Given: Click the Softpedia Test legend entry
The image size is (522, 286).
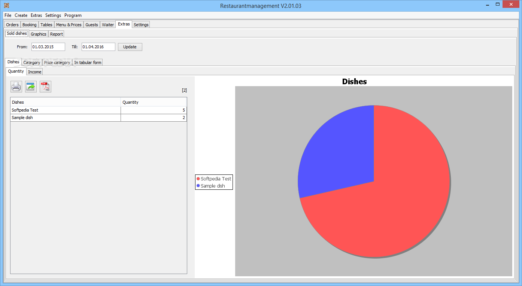Looking at the screenshot, I should 214,179.
